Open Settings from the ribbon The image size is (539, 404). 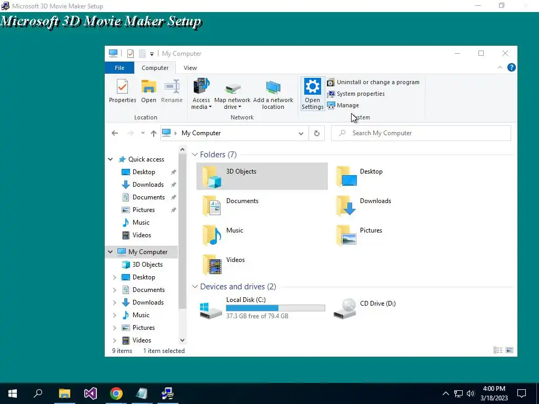[x=313, y=94]
